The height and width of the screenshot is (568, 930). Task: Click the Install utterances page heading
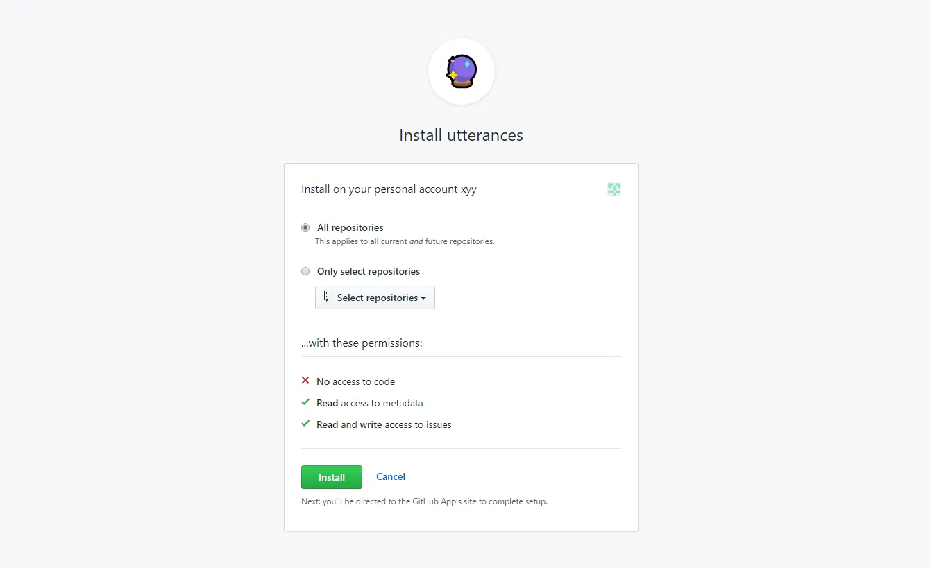click(461, 135)
